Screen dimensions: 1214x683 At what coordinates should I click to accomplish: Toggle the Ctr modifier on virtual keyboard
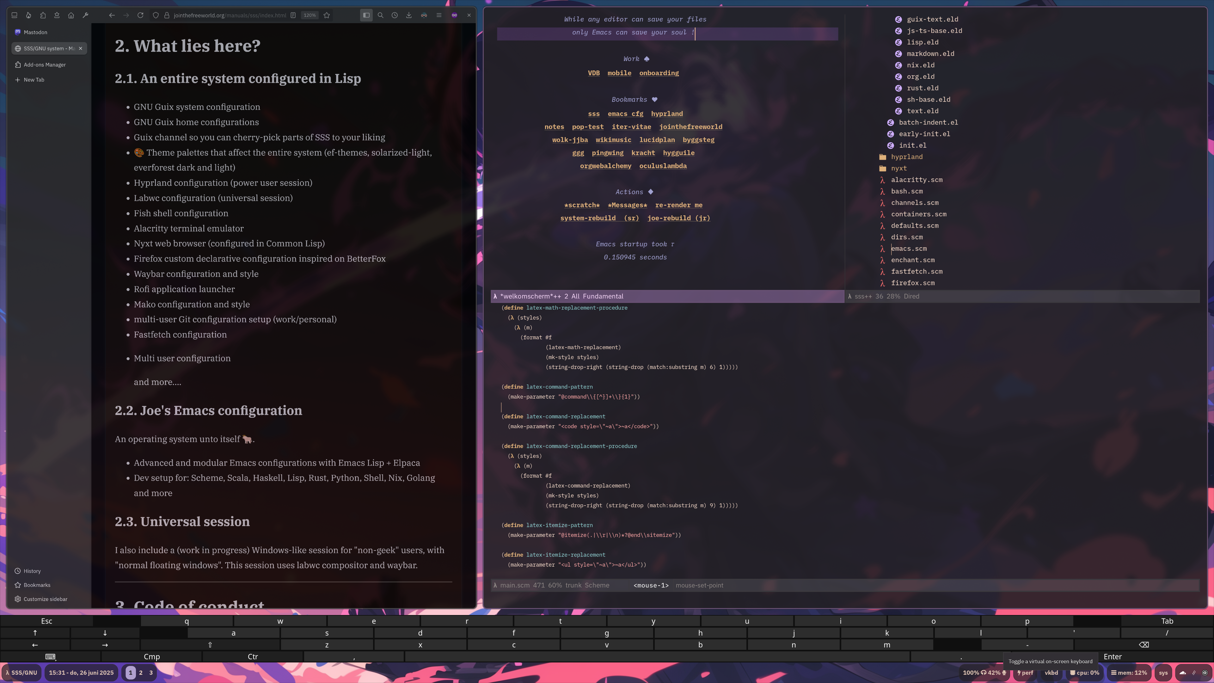point(253,657)
